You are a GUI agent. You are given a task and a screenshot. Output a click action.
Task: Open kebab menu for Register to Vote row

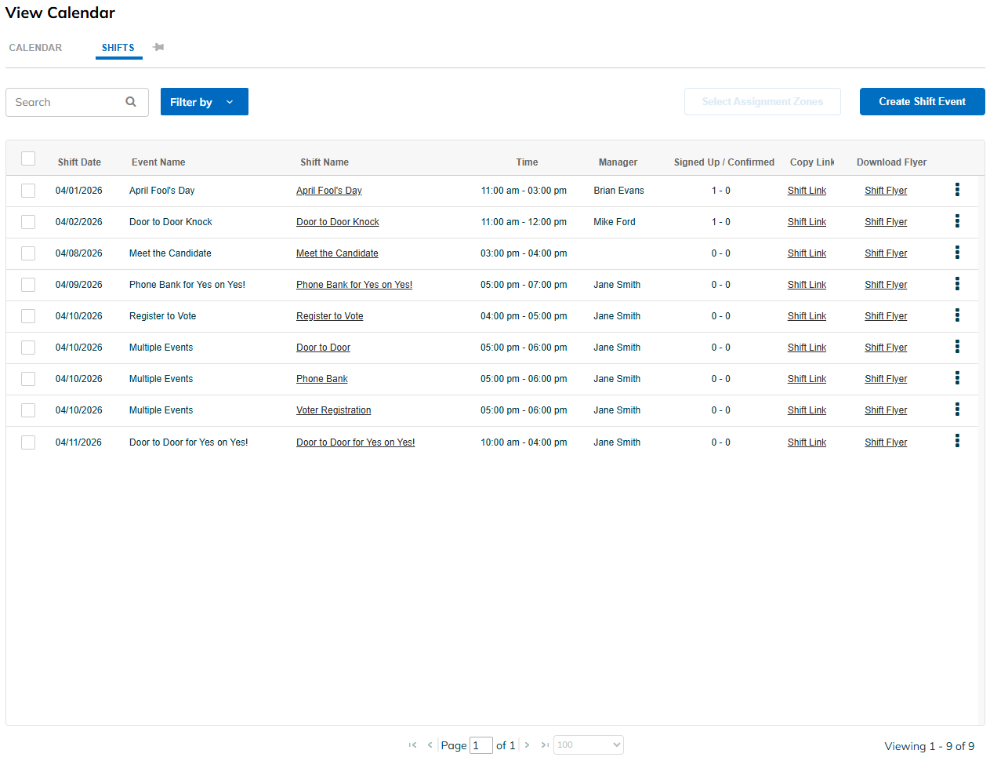pyautogui.click(x=957, y=315)
